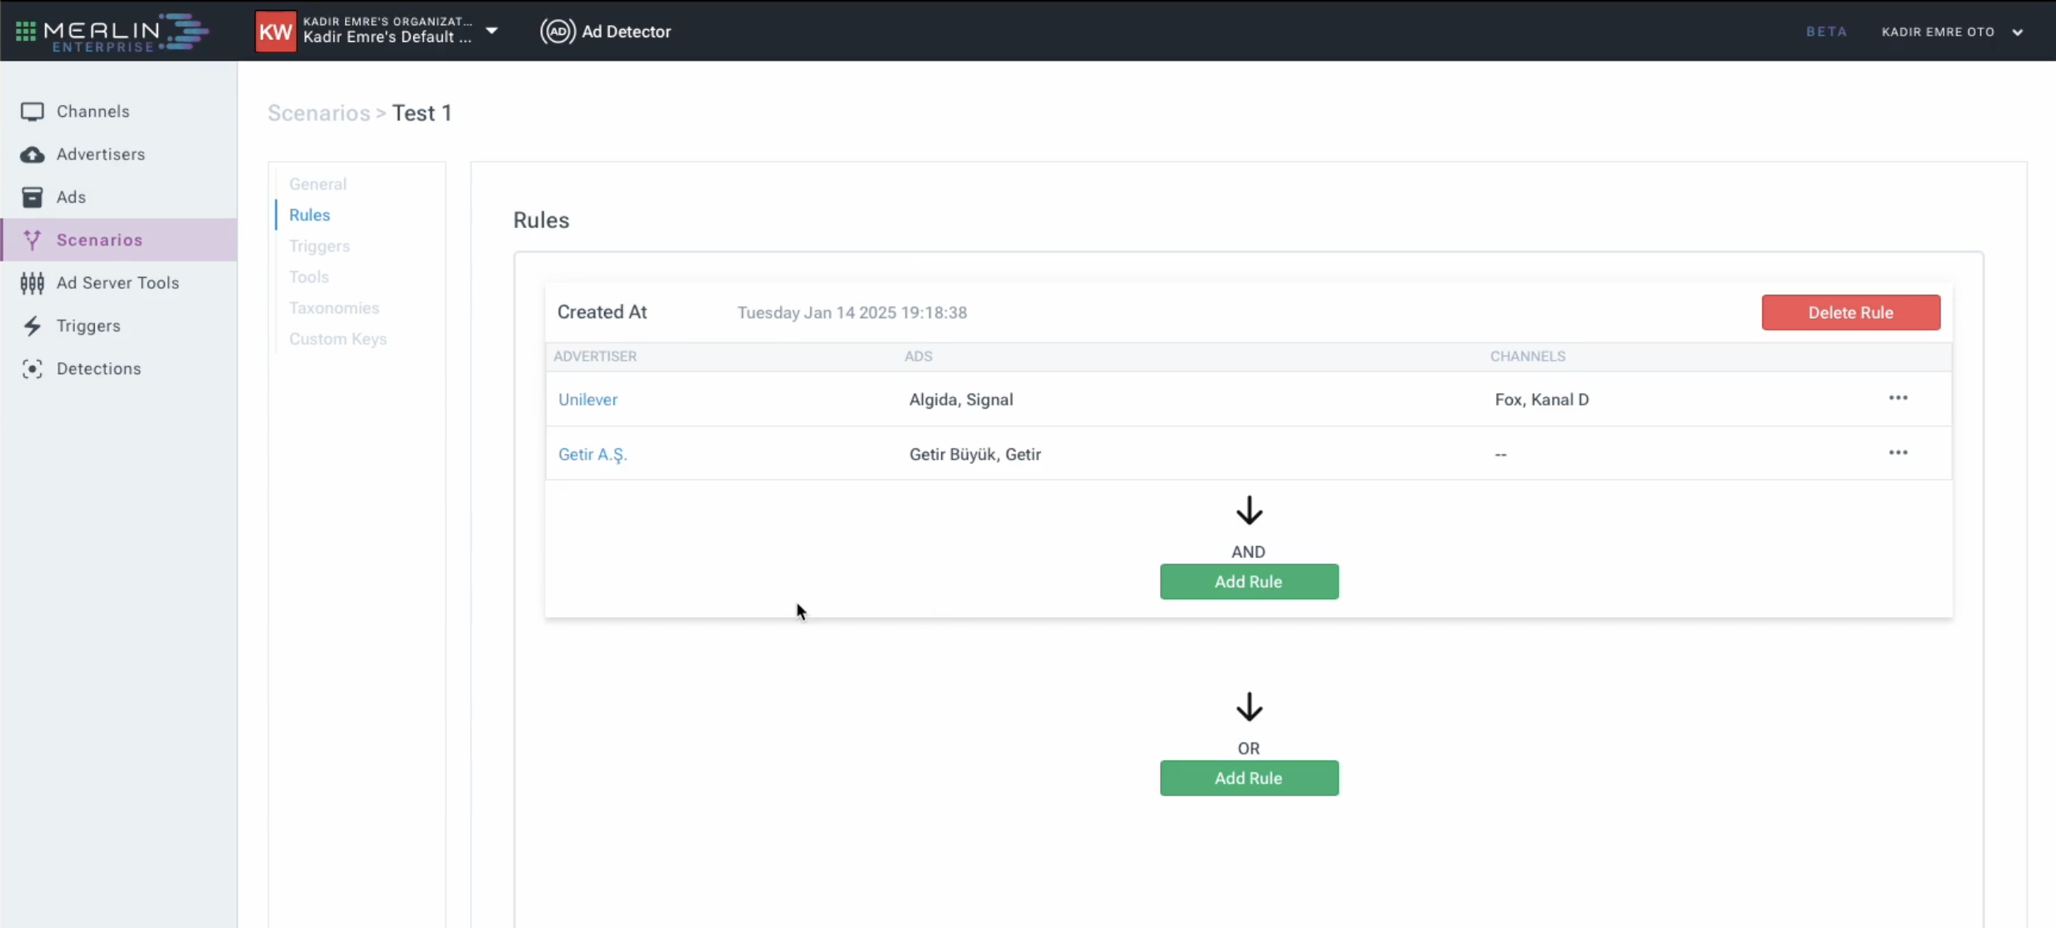Click the Triggers lightning bolt icon

[32, 326]
